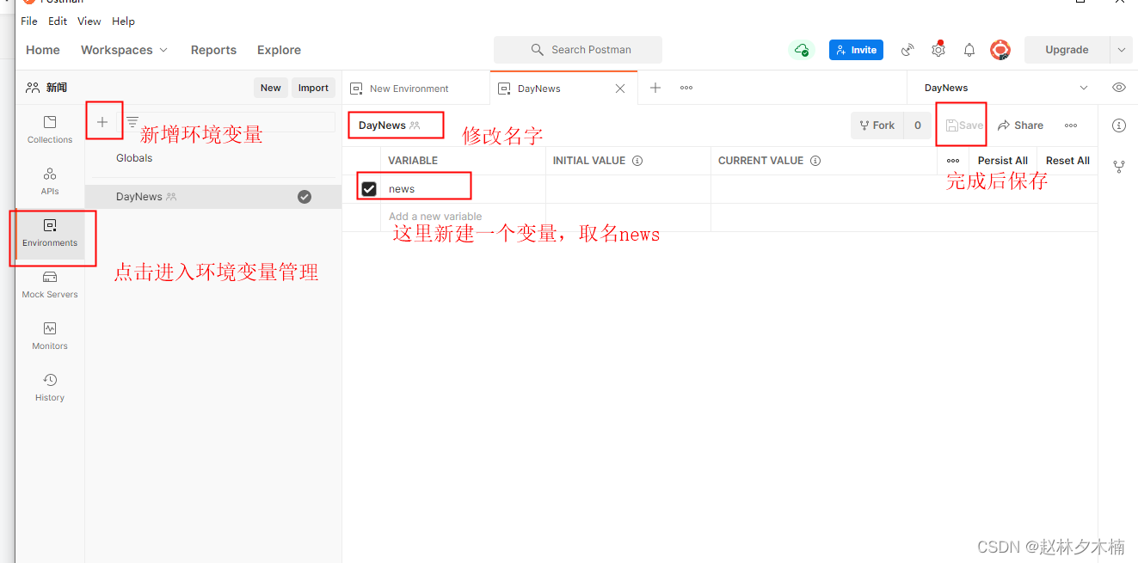
Task: Click the Invite button
Action: click(x=856, y=50)
